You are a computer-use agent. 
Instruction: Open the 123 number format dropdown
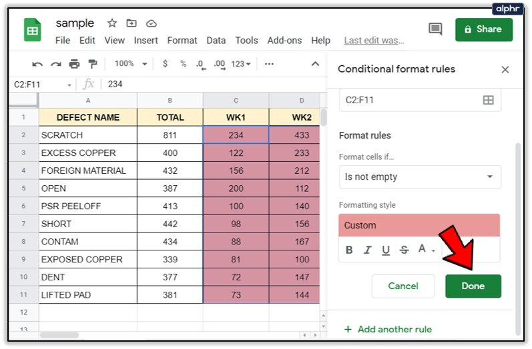240,64
